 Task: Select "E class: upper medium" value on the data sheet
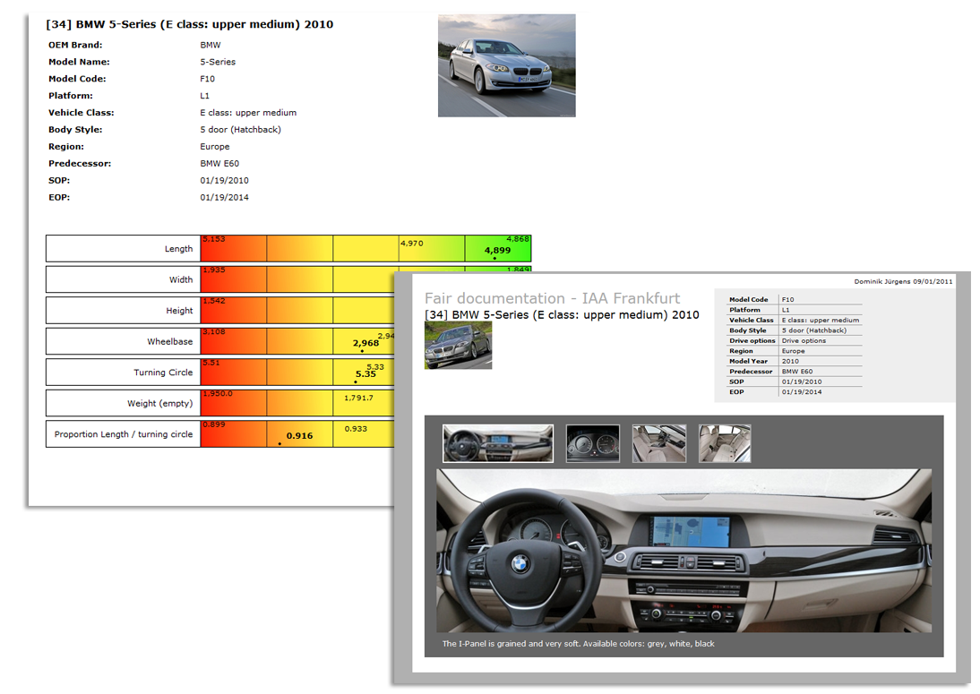[x=248, y=113]
